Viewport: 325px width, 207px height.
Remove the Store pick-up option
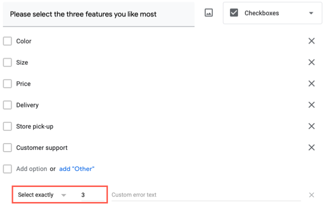point(311,126)
